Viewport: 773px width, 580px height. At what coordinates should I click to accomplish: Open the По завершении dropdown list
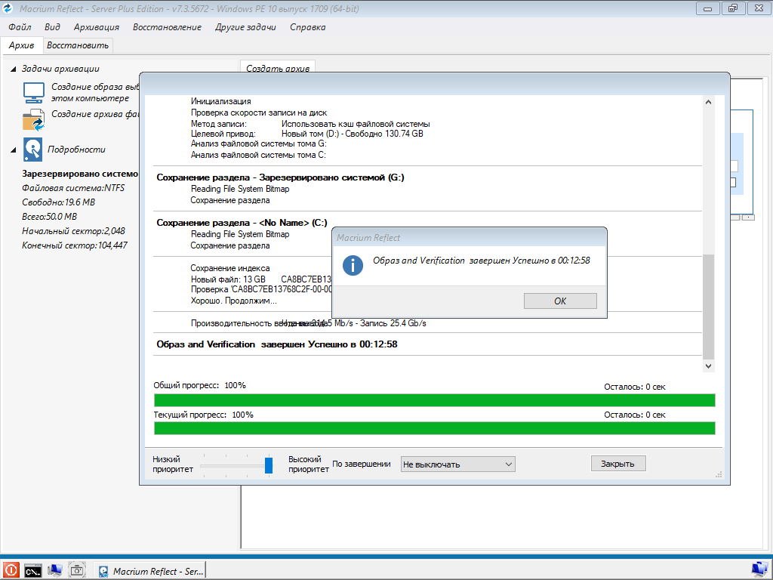pyautogui.click(x=457, y=464)
